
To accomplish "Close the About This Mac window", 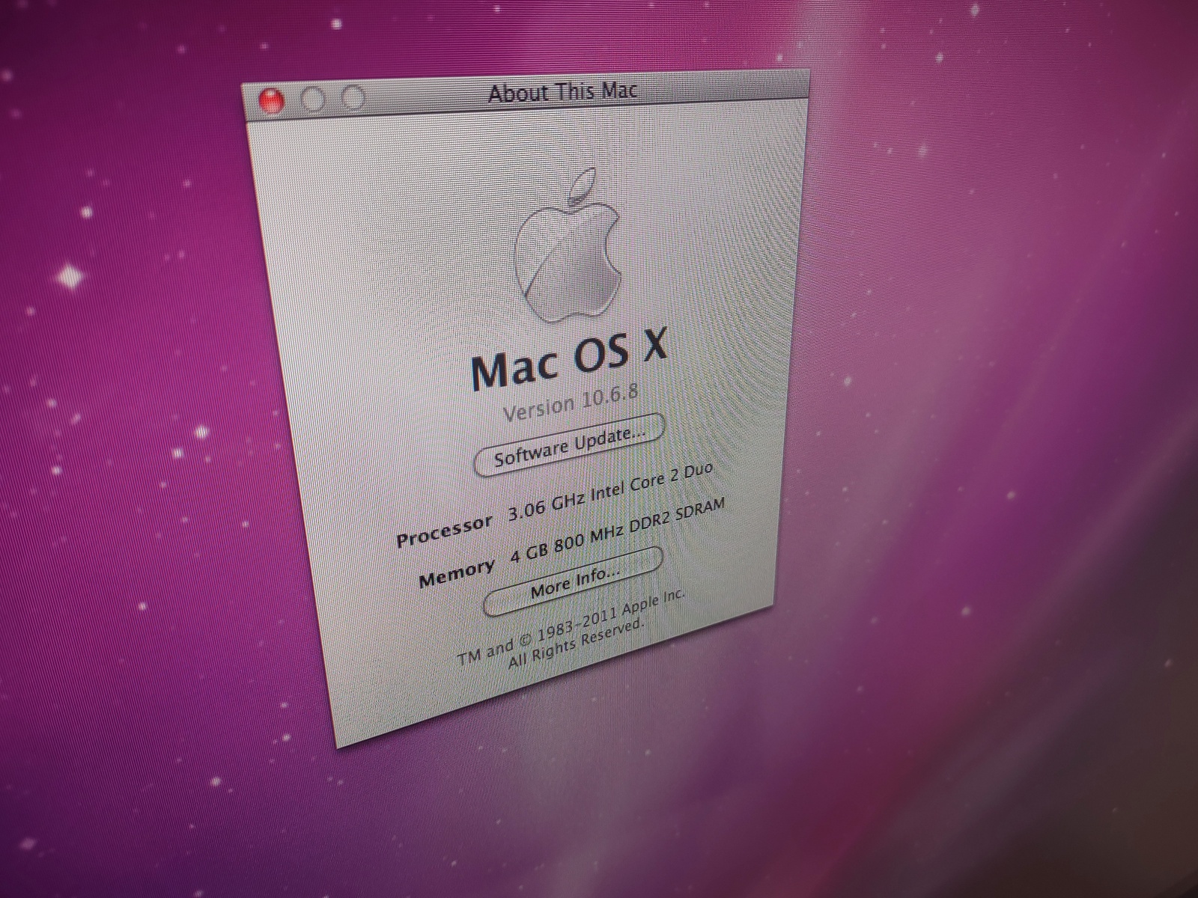I will (270, 100).
